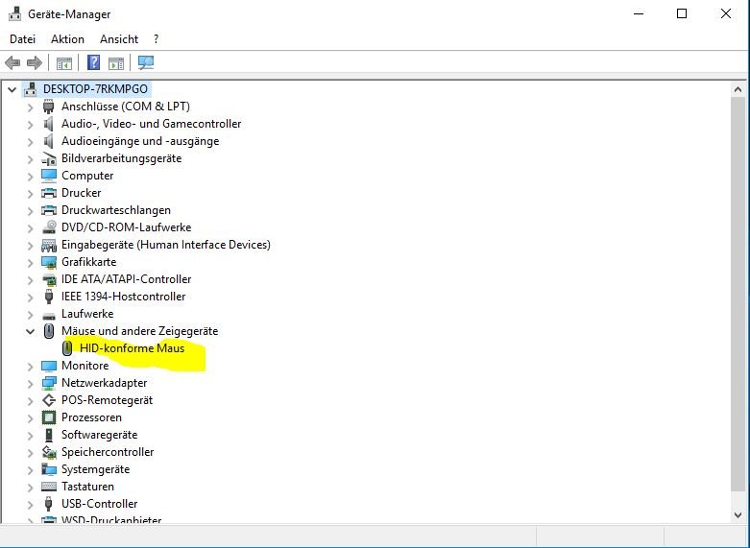Image resolution: width=750 pixels, height=548 pixels.
Task: Expand the Computer category
Action: click(x=30, y=176)
